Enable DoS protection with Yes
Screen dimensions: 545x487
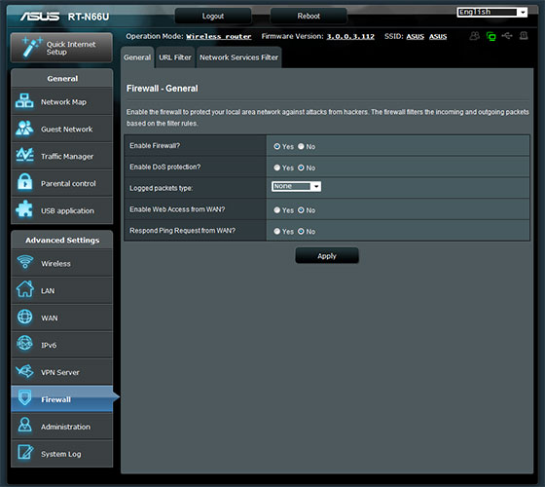point(276,168)
